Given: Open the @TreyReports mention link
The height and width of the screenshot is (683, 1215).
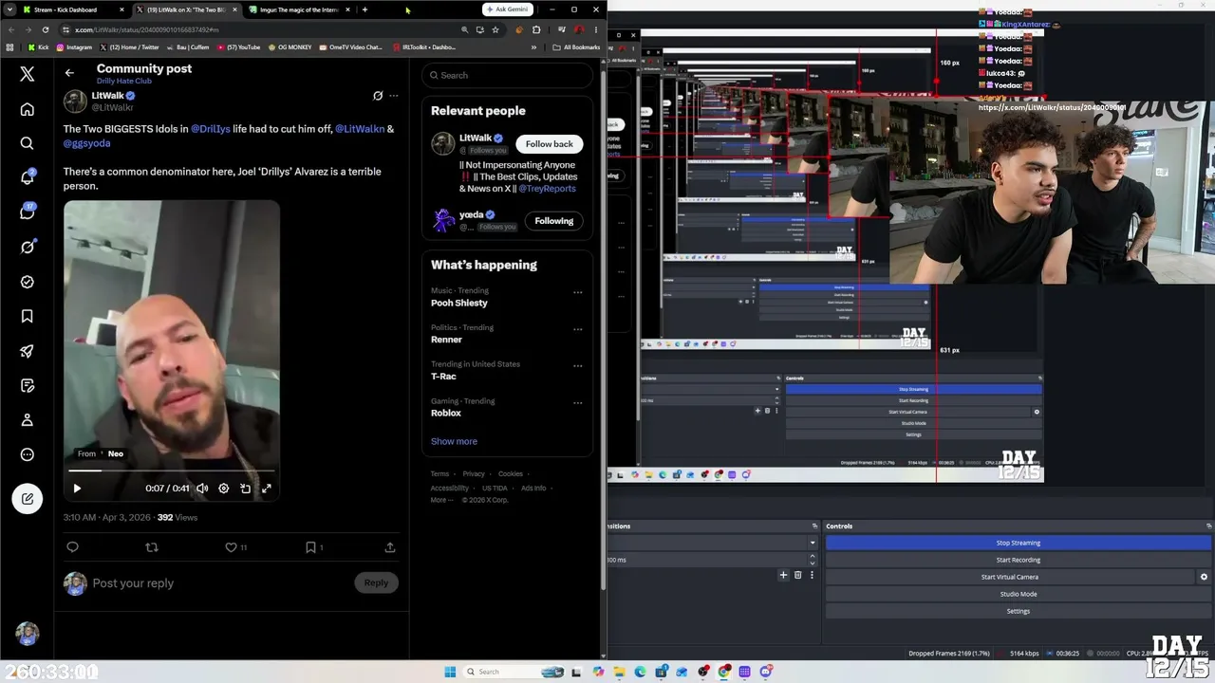Looking at the screenshot, I should click(x=547, y=189).
